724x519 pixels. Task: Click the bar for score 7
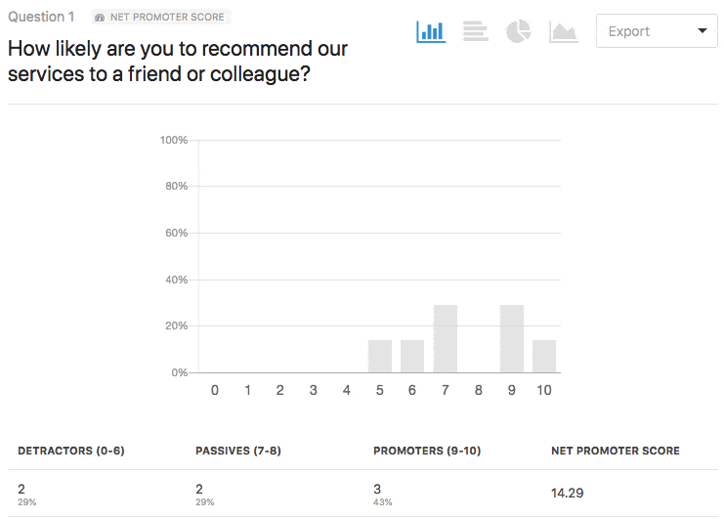point(446,338)
